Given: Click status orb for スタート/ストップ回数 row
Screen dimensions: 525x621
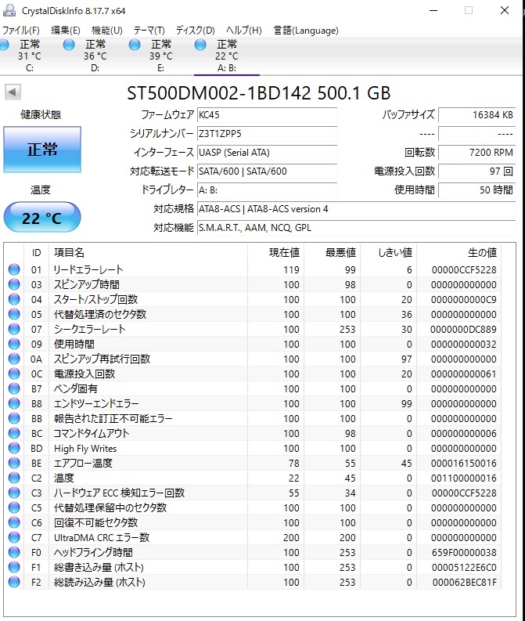Looking at the screenshot, I should tap(14, 299).
